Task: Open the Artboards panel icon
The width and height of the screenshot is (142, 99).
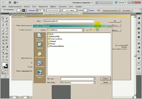Action: coord(139,73)
